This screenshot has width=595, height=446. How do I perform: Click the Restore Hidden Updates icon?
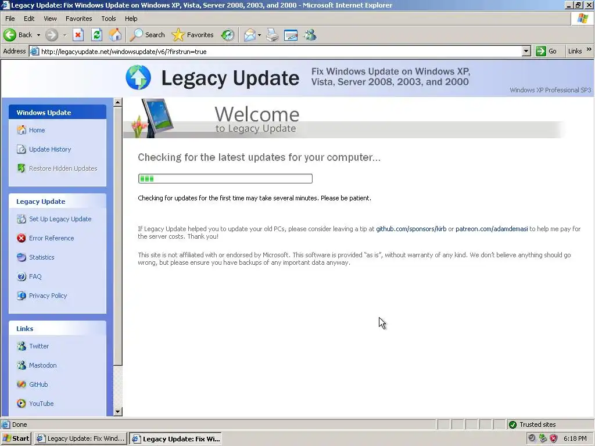click(x=21, y=168)
